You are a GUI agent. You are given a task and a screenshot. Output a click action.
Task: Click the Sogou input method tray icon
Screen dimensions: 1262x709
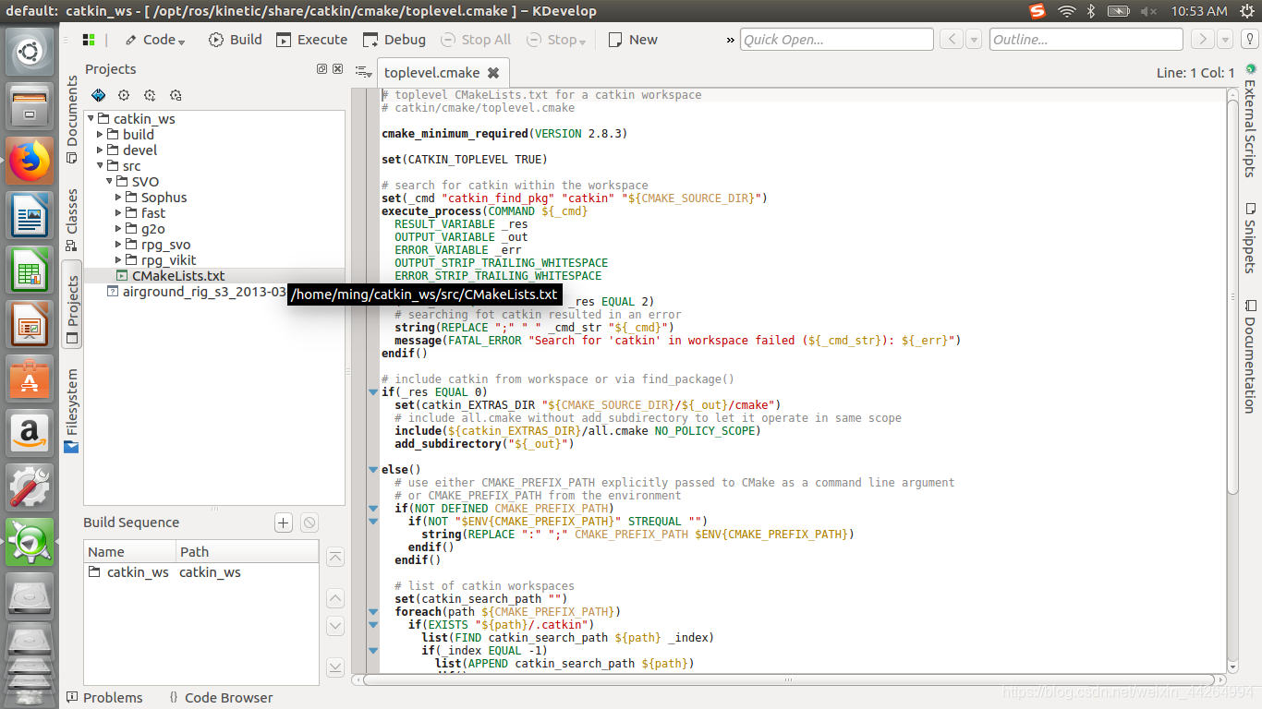(x=1037, y=11)
